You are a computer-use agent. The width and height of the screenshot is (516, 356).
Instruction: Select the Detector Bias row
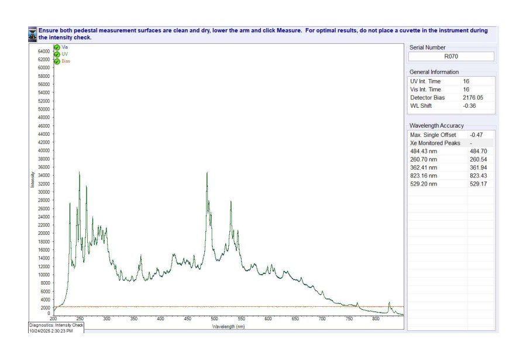pos(451,98)
